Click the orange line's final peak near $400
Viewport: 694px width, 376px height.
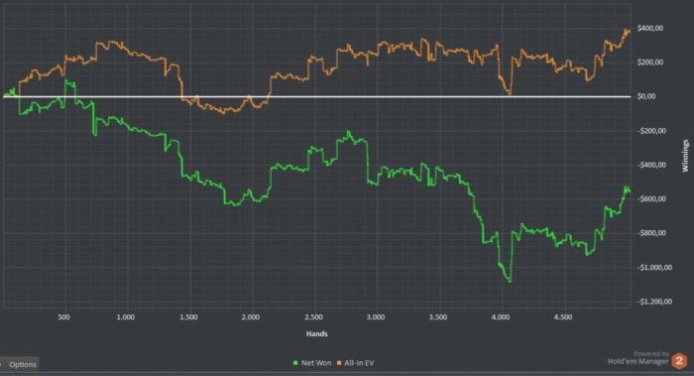coord(627,31)
